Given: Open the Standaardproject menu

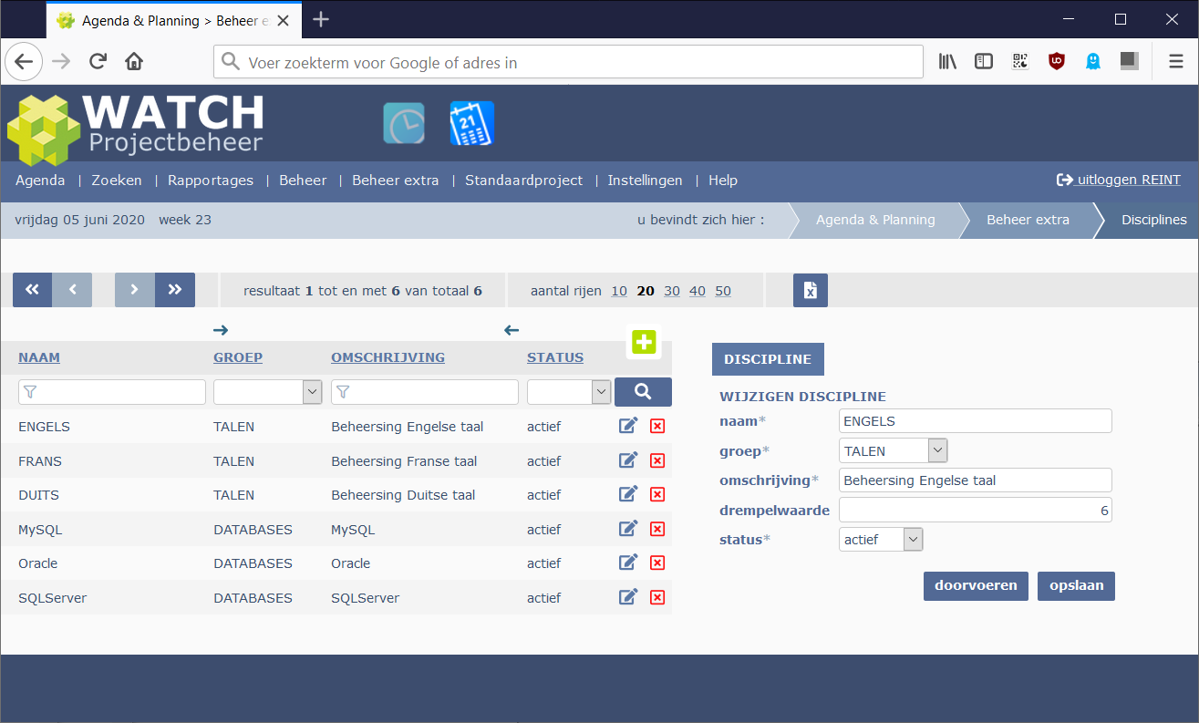Looking at the screenshot, I should [x=523, y=181].
